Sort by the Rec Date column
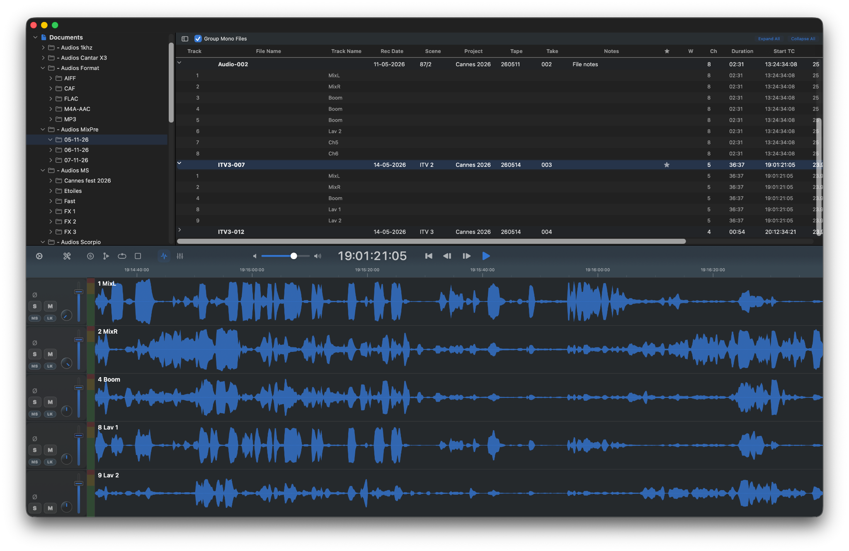The width and height of the screenshot is (849, 551). 392,51
